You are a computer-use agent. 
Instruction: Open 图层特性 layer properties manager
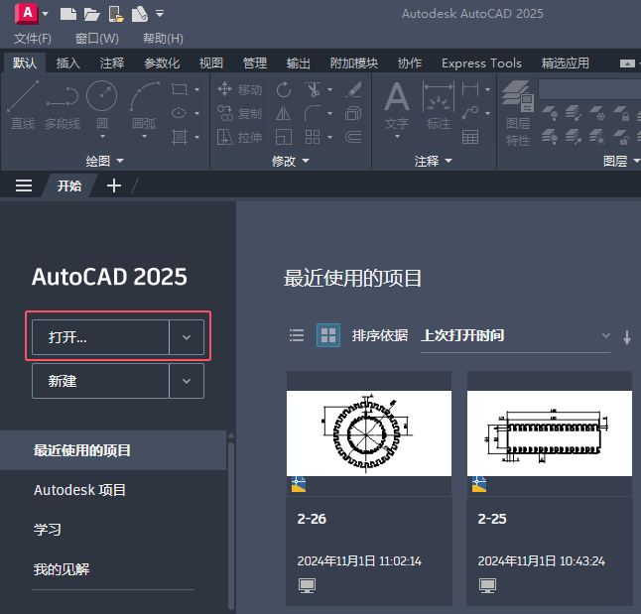point(518,113)
